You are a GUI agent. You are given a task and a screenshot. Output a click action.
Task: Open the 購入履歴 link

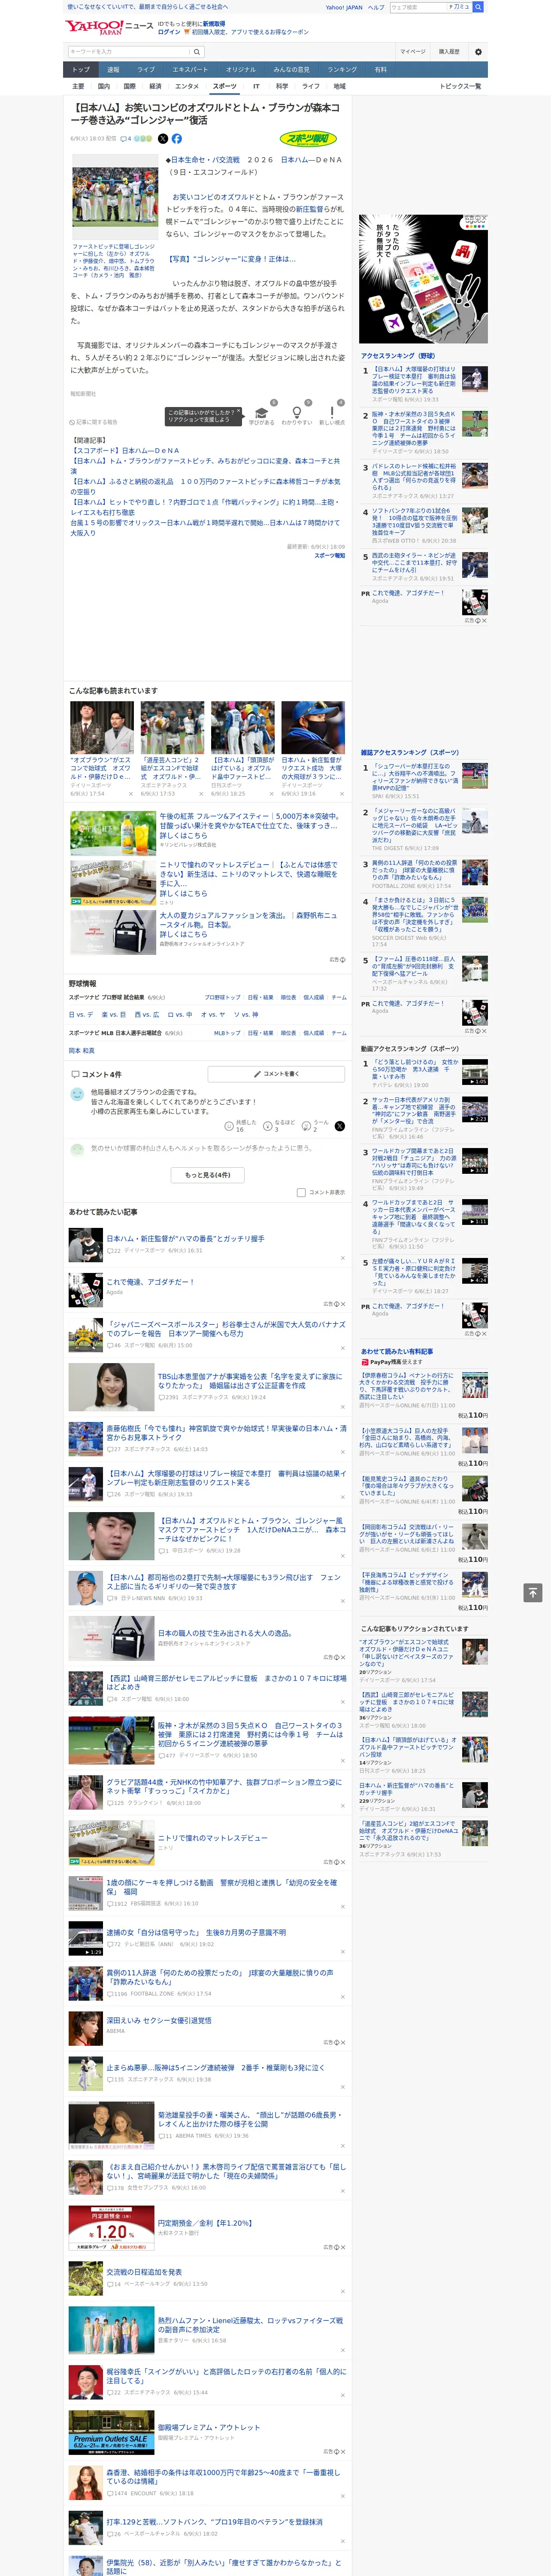click(x=449, y=52)
